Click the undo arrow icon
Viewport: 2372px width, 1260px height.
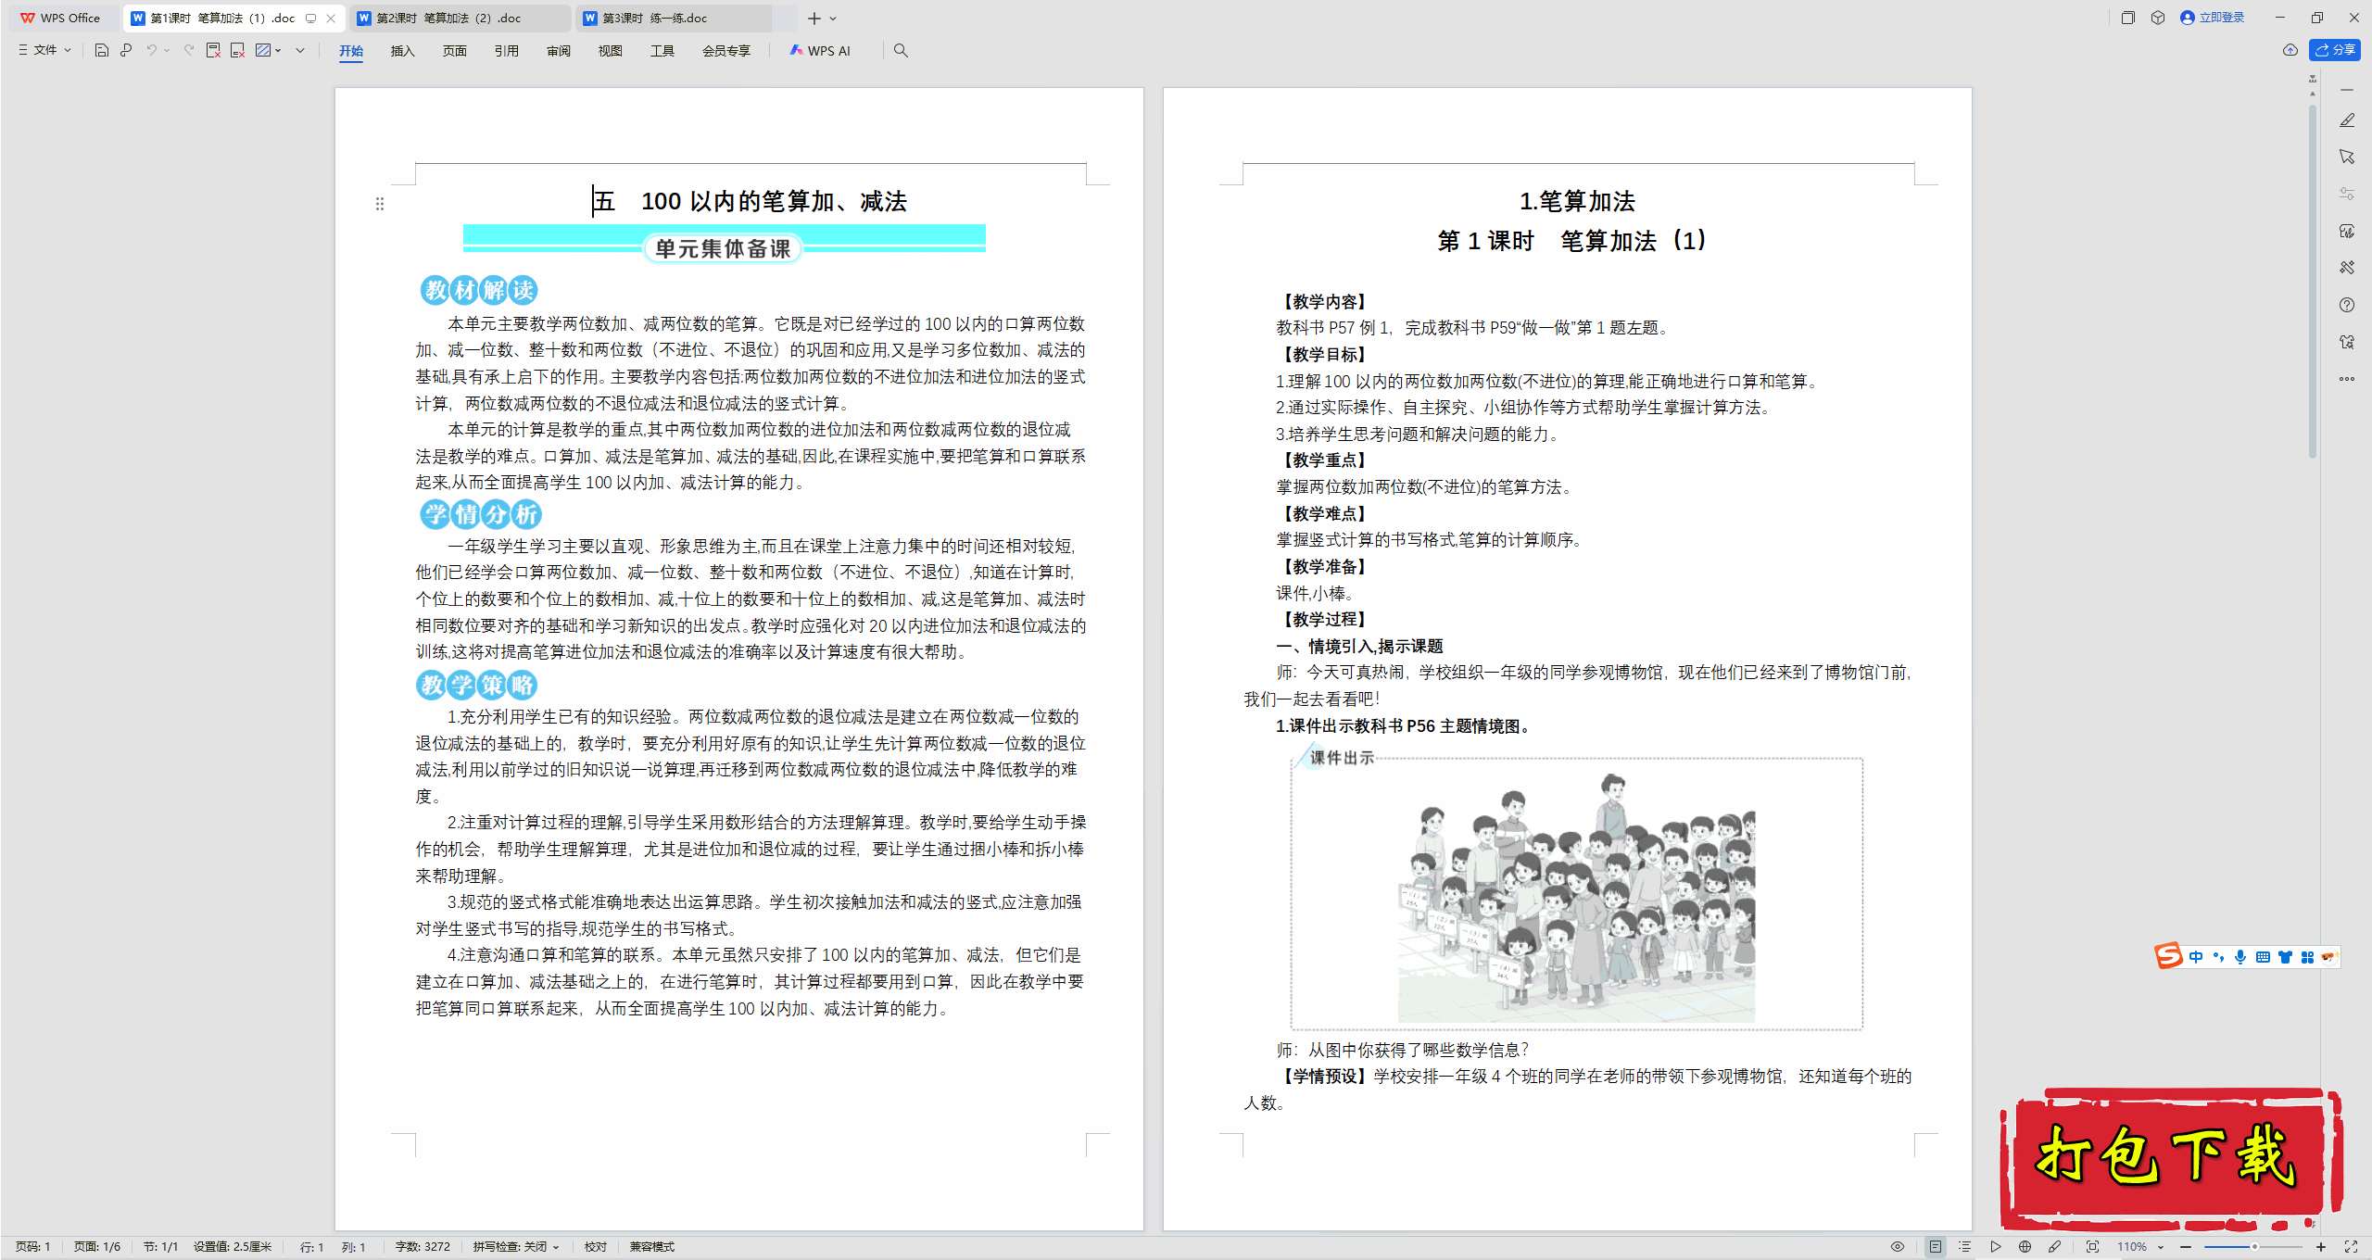[151, 50]
